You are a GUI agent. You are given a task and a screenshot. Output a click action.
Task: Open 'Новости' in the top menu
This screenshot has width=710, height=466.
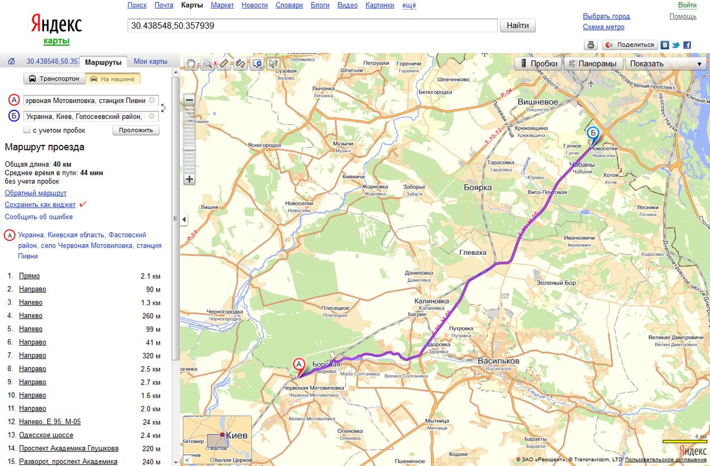coord(255,5)
